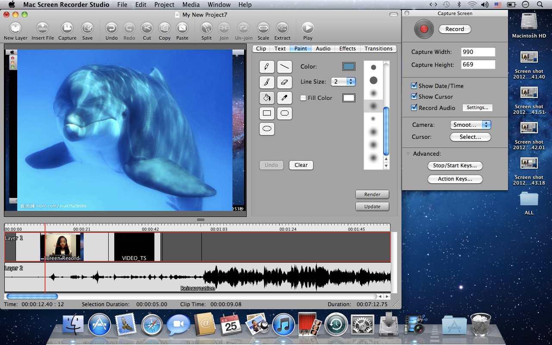The image size is (552, 345).
Task: Click the Paste toolbar icon
Action: (x=182, y=28)
